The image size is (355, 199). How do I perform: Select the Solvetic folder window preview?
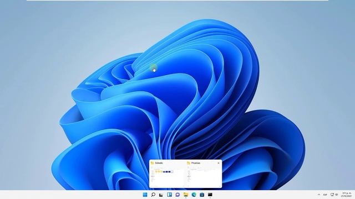[x=168, y=174]
